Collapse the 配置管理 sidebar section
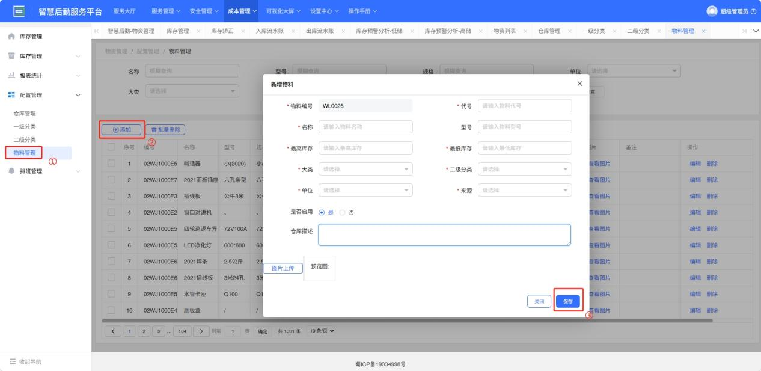The image size is (761, 371). [x=78, y=95]
